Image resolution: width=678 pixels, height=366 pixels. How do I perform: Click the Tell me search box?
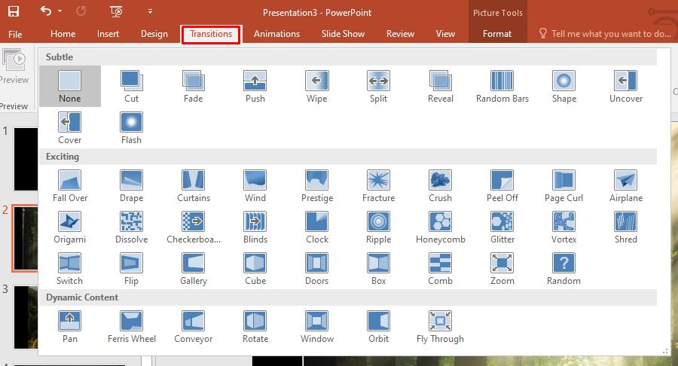pos(606,34)
